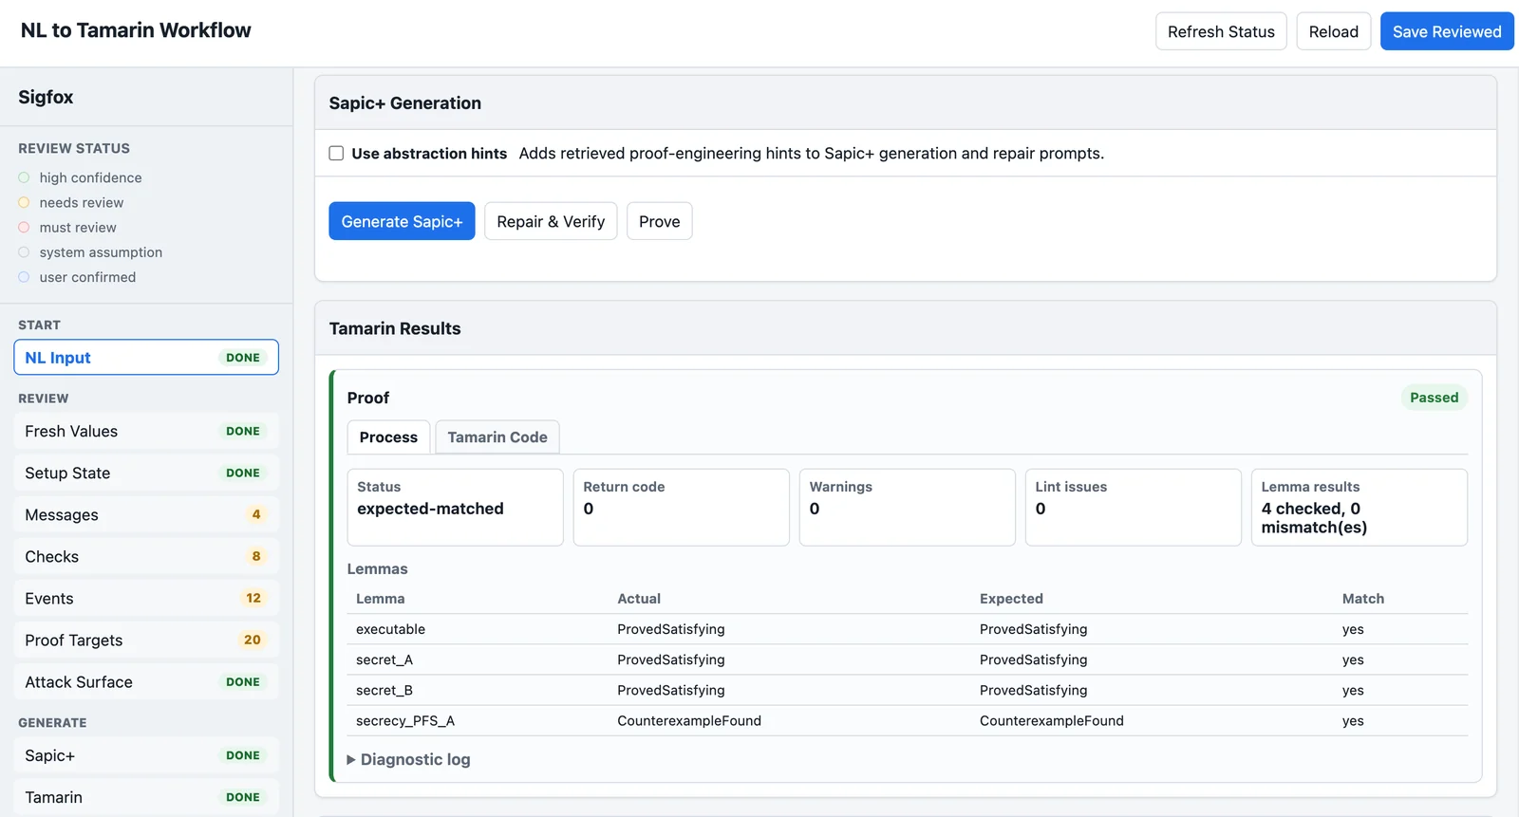Select the secrecy_PFS_A lemma name
The width and height of the screenshot is (1519, 817).
[405, 721]
